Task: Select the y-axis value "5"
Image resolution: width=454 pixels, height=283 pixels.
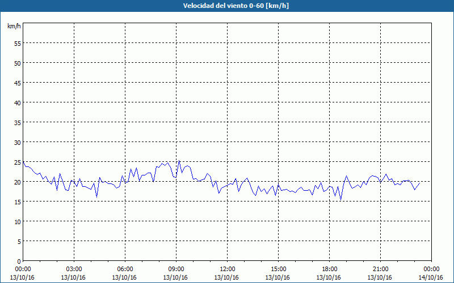Action: tap(19, 242)
